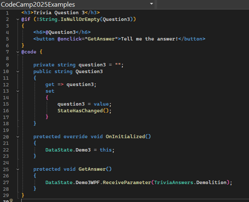Click the TriviaAnswers class name
Image resolution: width=249 pixels, height=202 pixels.
point(173,182)
